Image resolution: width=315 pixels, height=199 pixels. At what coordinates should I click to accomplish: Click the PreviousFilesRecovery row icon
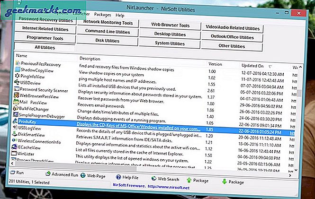click(x=18, y=63)
